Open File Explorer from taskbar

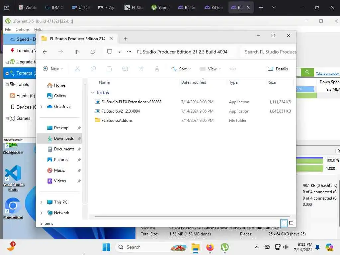tap(195, 247)
